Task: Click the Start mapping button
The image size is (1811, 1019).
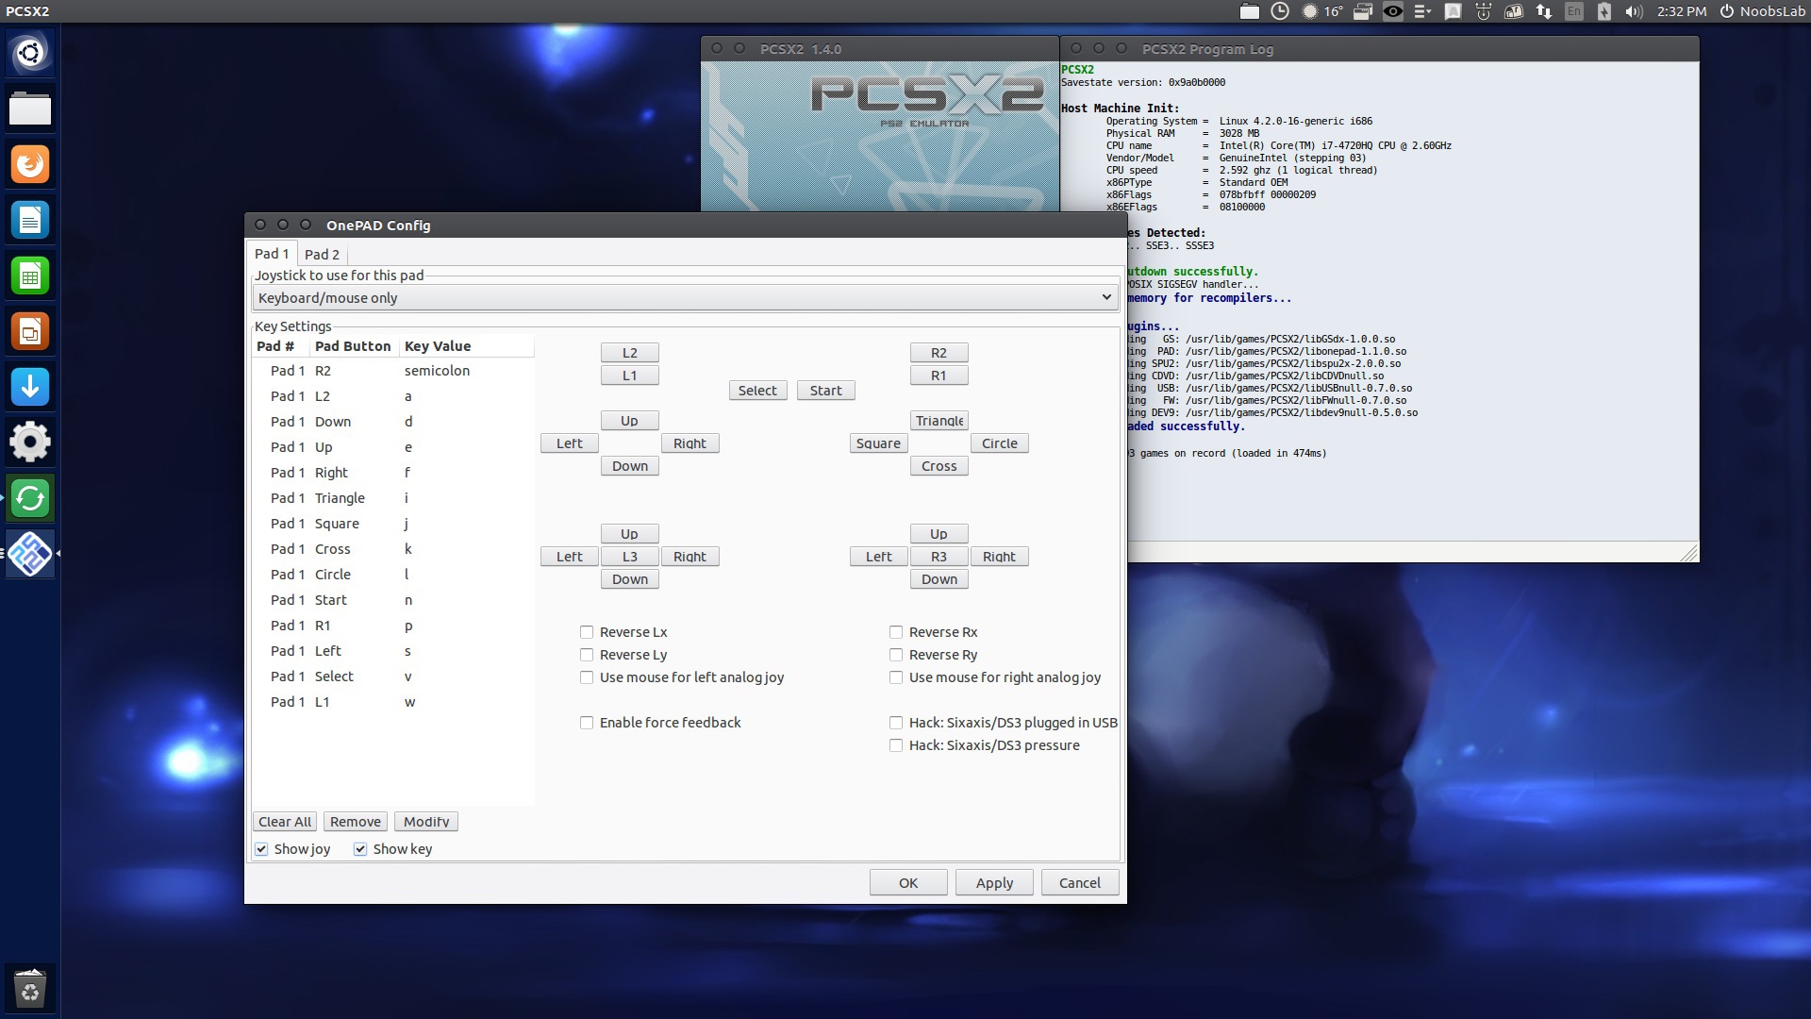Action: coord(826,391)
